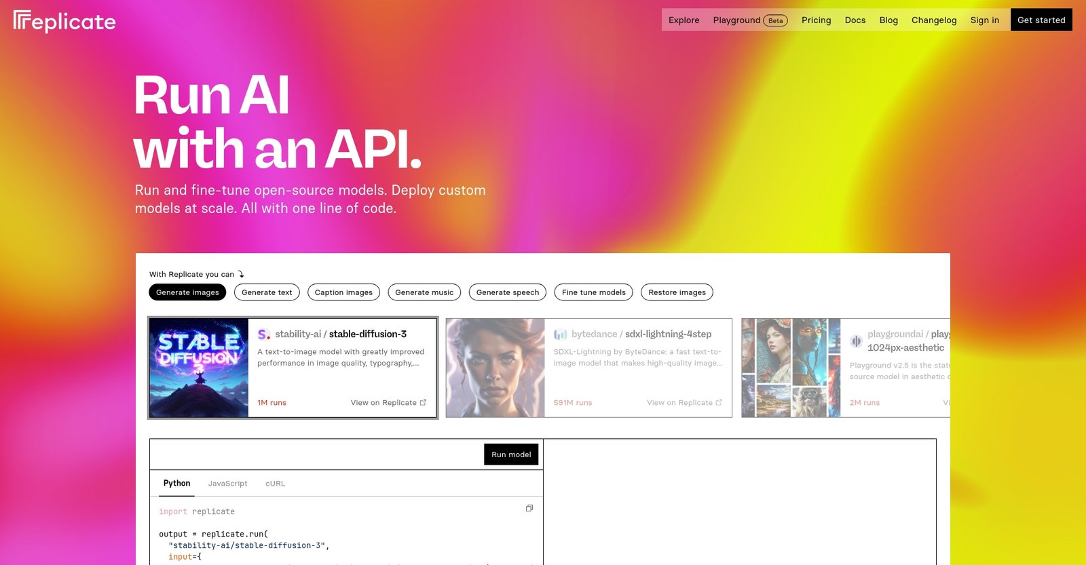1086x565 pixels.
Task: Select the Generate images pill
Action: 187,292
